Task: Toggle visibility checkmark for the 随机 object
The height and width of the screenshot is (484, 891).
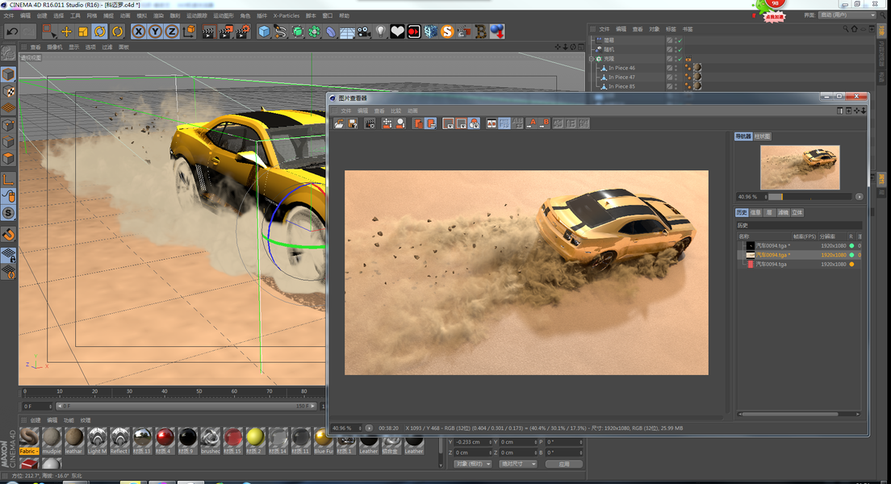Action: (680, 49)
